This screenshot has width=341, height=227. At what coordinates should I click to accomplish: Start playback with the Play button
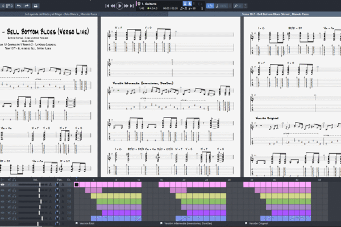coord(119,6)
